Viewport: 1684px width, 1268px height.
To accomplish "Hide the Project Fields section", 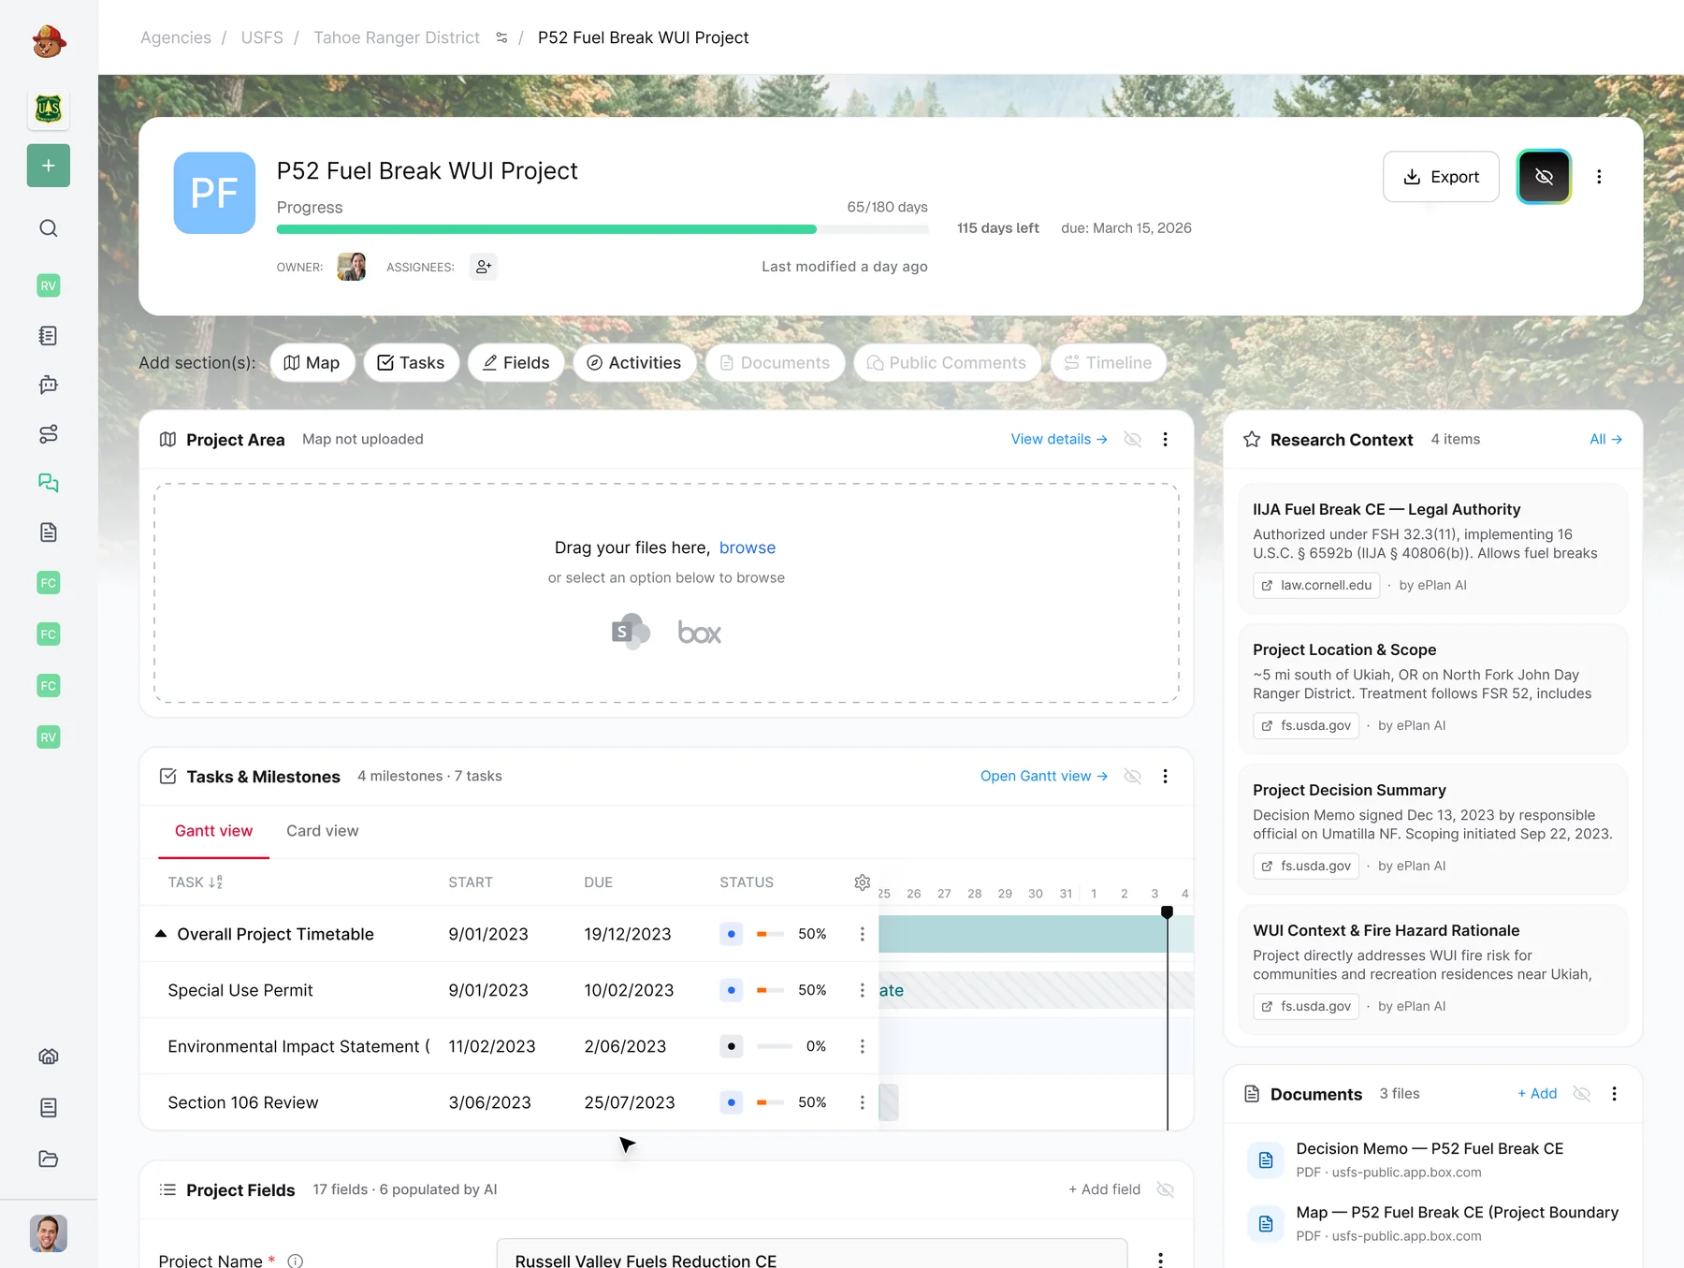I will (x=1165, y=1189).
